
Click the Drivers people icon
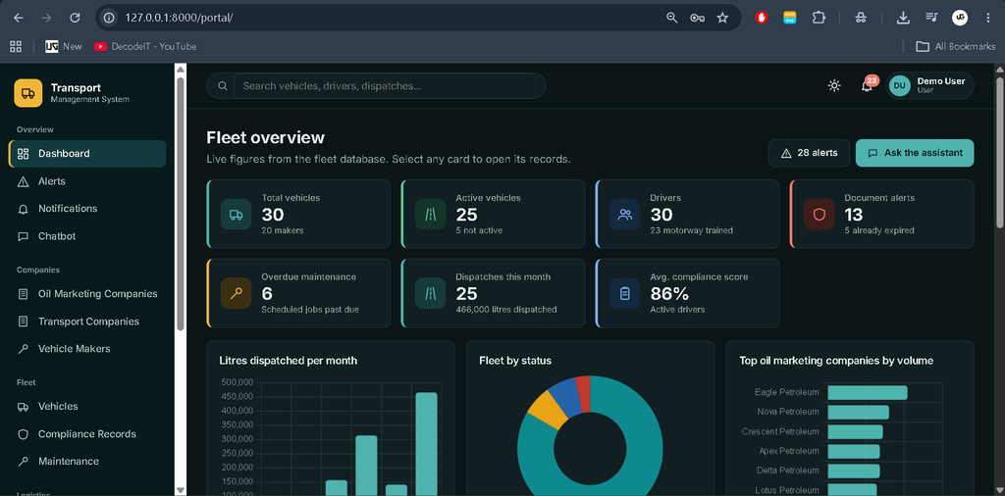pyautogui.click(x=625, y=215)
